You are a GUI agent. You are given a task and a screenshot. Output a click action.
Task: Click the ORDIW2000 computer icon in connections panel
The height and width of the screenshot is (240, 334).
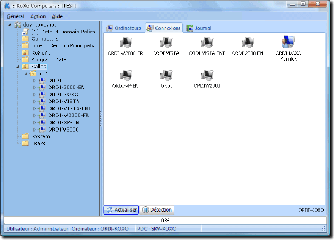207,75
